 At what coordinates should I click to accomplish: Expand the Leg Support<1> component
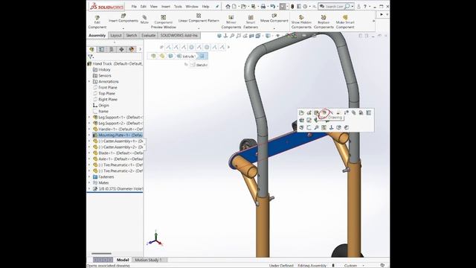coord(89,118)
